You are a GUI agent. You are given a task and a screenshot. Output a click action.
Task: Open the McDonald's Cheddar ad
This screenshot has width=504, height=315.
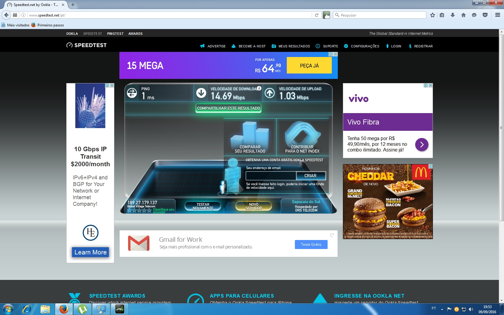388,202
